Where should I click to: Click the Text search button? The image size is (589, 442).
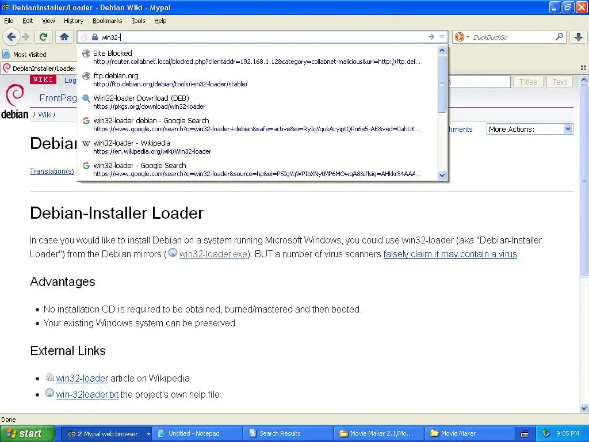559,82
